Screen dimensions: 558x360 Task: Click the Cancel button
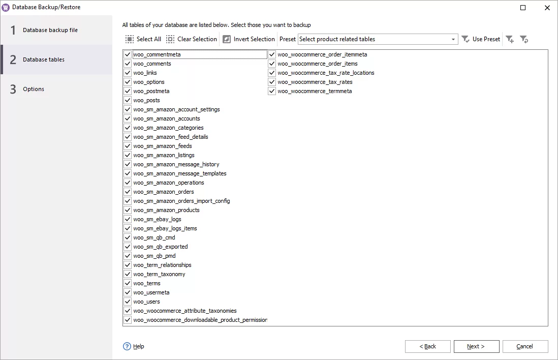pos(525,346)
